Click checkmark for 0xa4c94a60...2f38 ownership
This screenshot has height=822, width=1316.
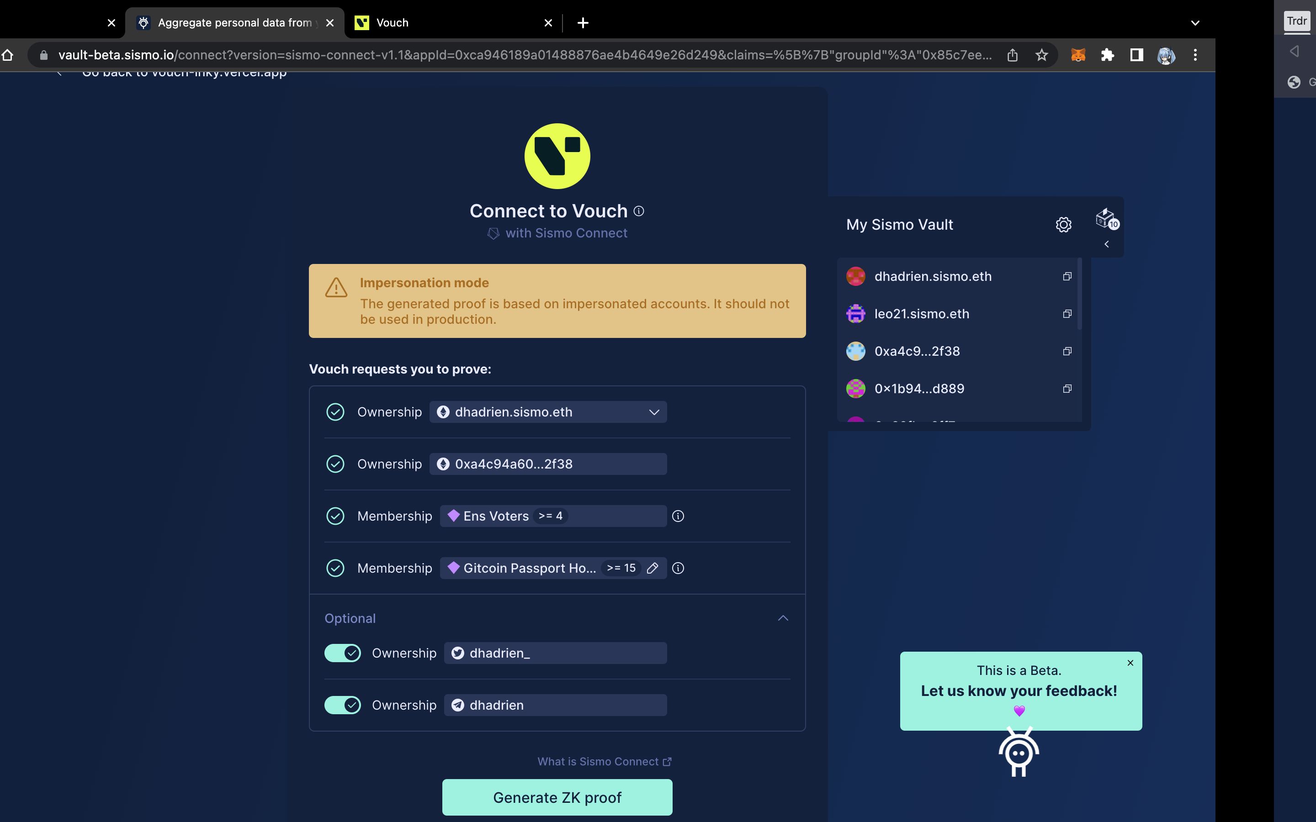[x=335, y=464]
